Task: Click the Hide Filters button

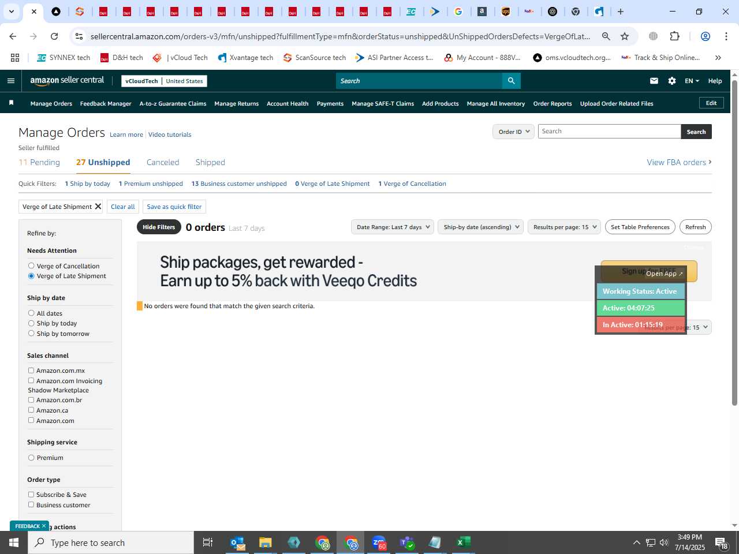Action: (x=159, y=227)
